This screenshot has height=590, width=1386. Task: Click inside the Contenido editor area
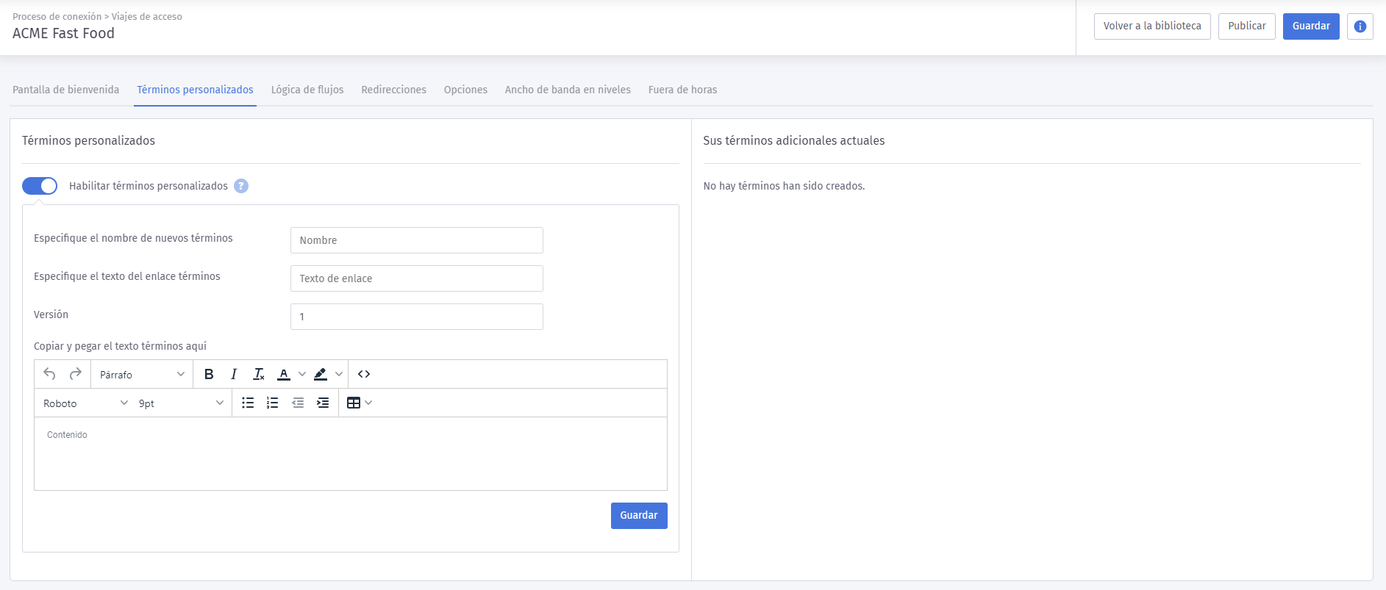pyautogui.click(x=351, y=453)
